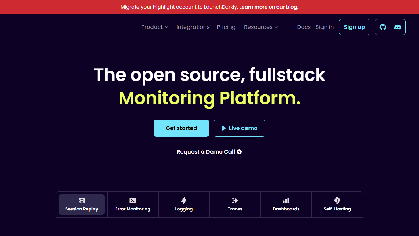Click Sign in

click(325, 27)
